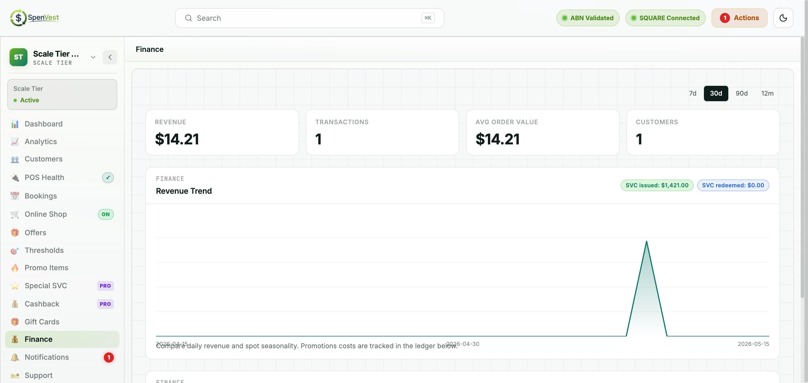Image resolution: width=808 pixels, height=383 pixels.
Task: Switch to 12m time range
Action: coord(767,93)
